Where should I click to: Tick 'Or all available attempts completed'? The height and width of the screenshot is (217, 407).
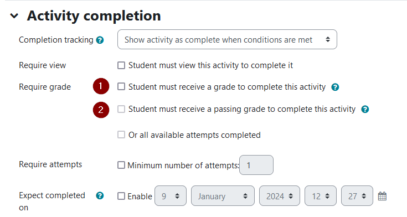[x=121, y=135]
